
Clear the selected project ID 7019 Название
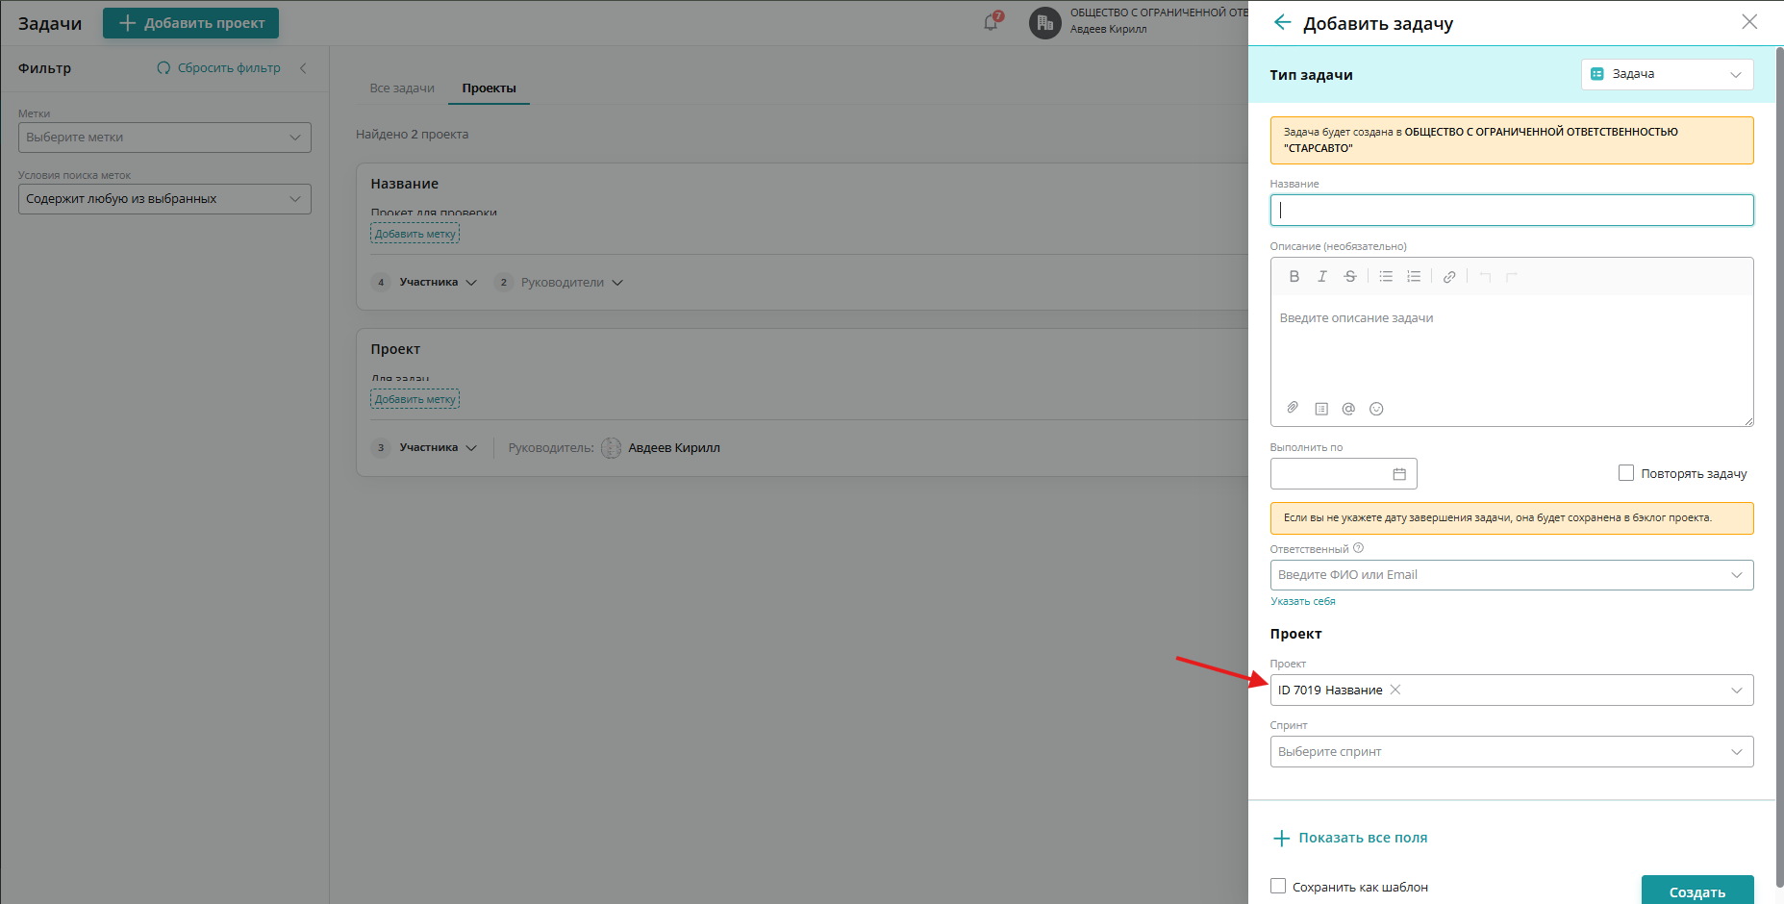coord(1395,690)
